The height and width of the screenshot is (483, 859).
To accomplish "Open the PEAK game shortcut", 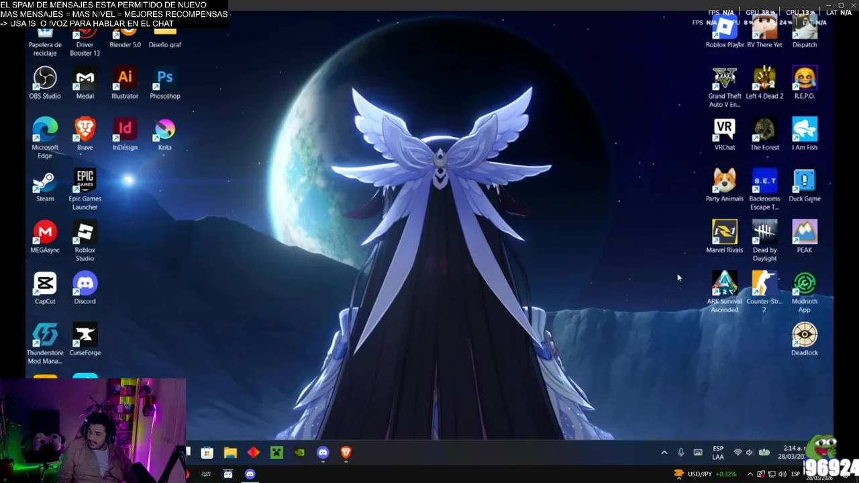I will point(805,237).
